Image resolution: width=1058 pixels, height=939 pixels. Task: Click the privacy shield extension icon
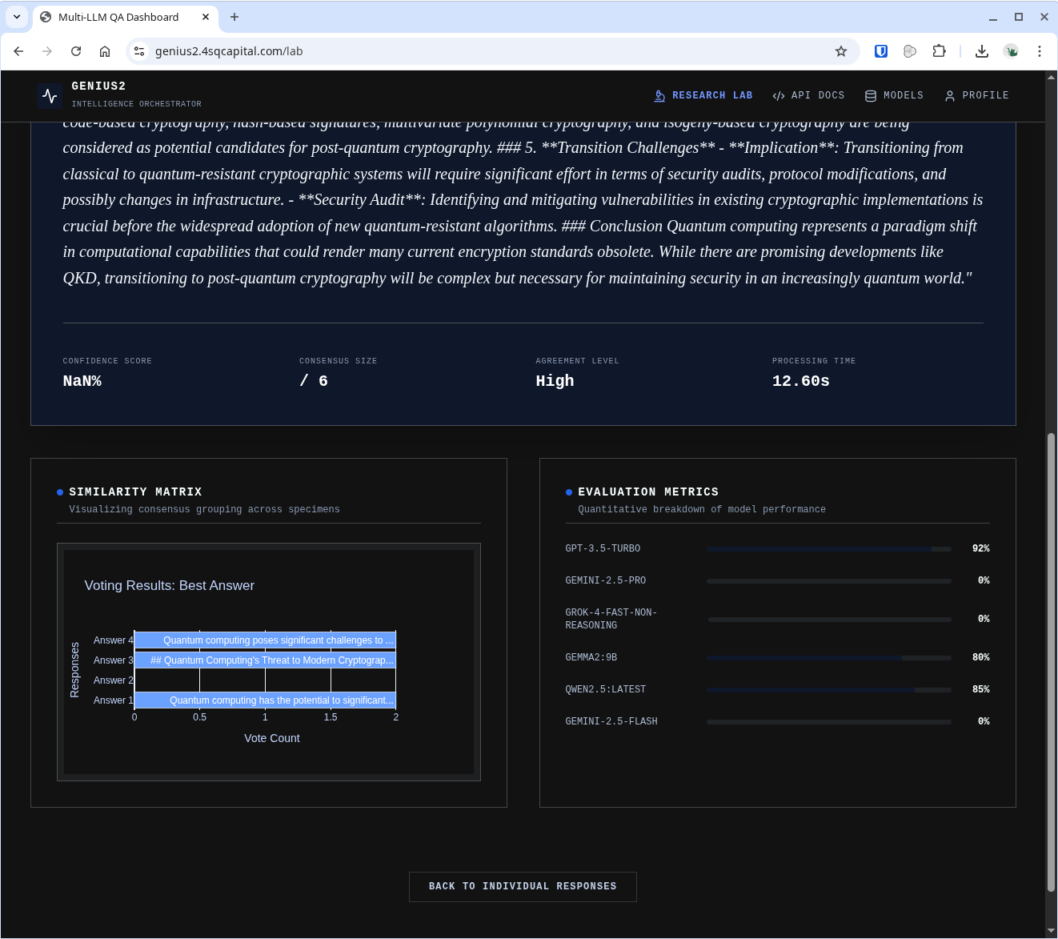coord(880,50)
